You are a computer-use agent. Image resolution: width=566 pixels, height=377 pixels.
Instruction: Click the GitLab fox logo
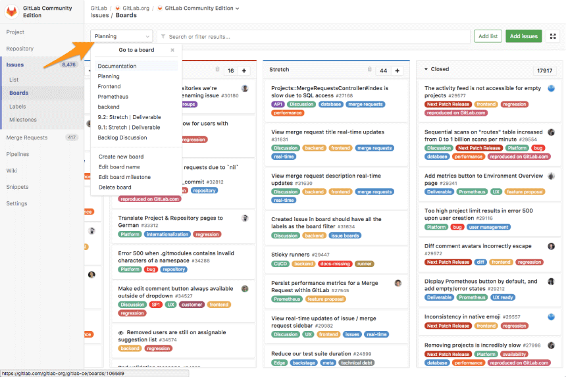coord(12,12)
